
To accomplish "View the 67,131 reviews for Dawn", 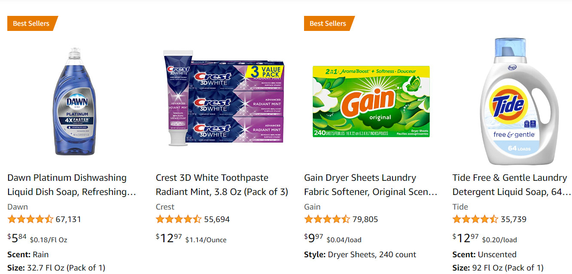I will point(68,219).
